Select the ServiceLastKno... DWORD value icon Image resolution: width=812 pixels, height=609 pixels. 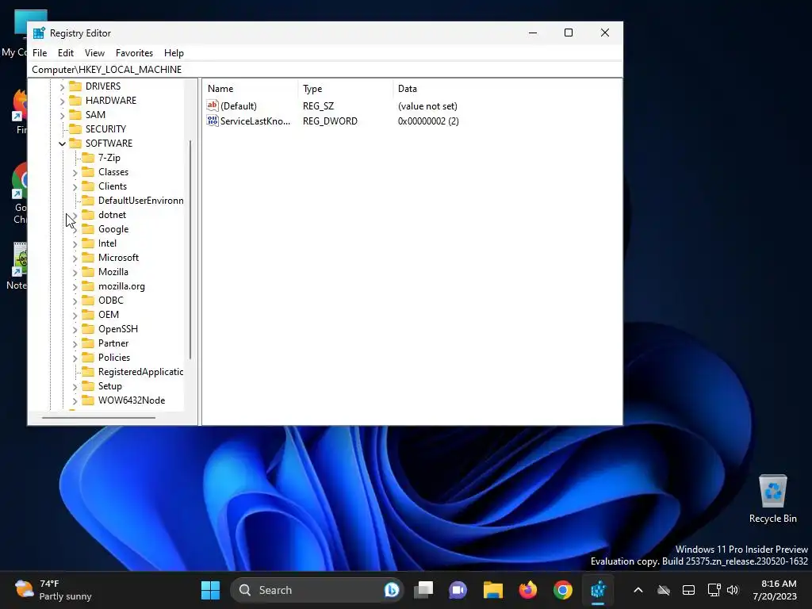tap(213, 121)
